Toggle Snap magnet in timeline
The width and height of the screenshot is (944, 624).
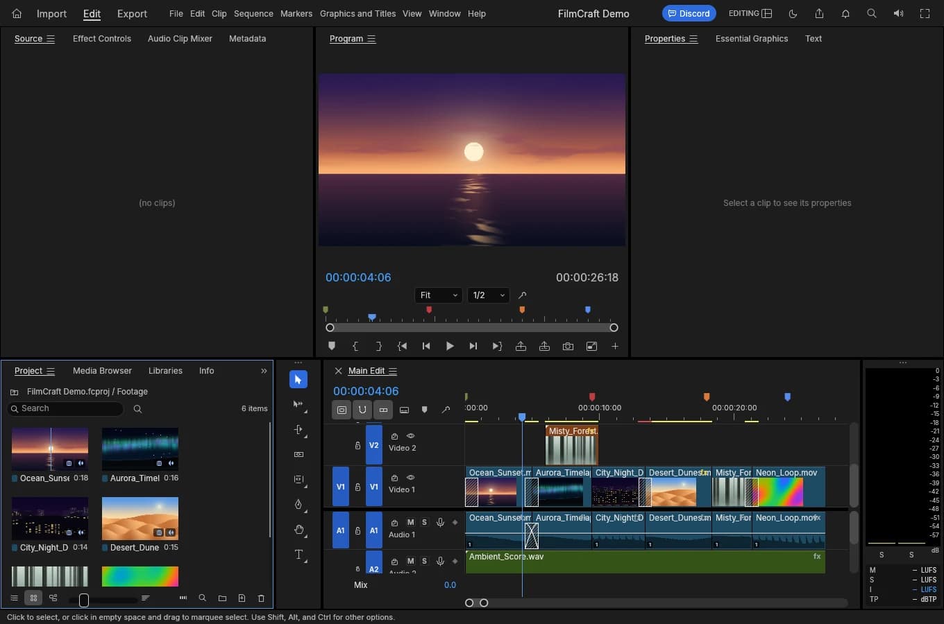tap(362, 410)
